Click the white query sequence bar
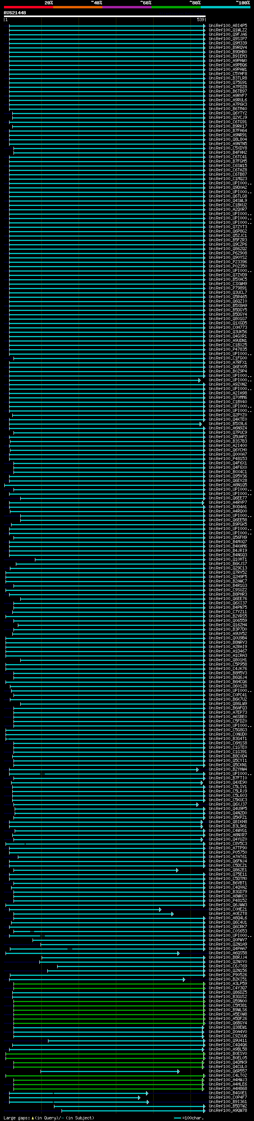This screenshot has height=1121, width=254. [105, 16]
